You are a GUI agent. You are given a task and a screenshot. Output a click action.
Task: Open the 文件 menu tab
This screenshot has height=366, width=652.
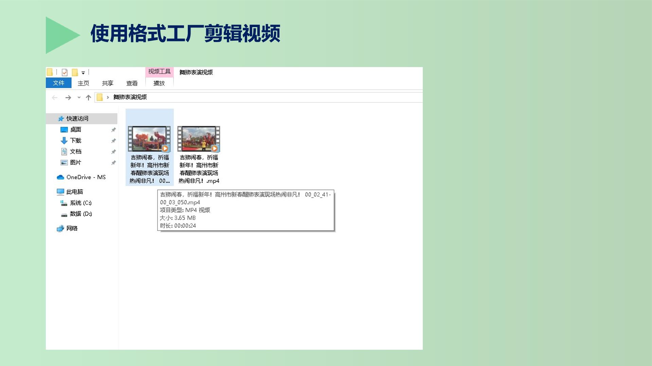click(58, 83)
